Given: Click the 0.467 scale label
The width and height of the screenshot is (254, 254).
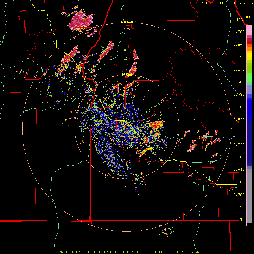Looking at the screenshot, I should pyautogui.click(x=239, y=157).
